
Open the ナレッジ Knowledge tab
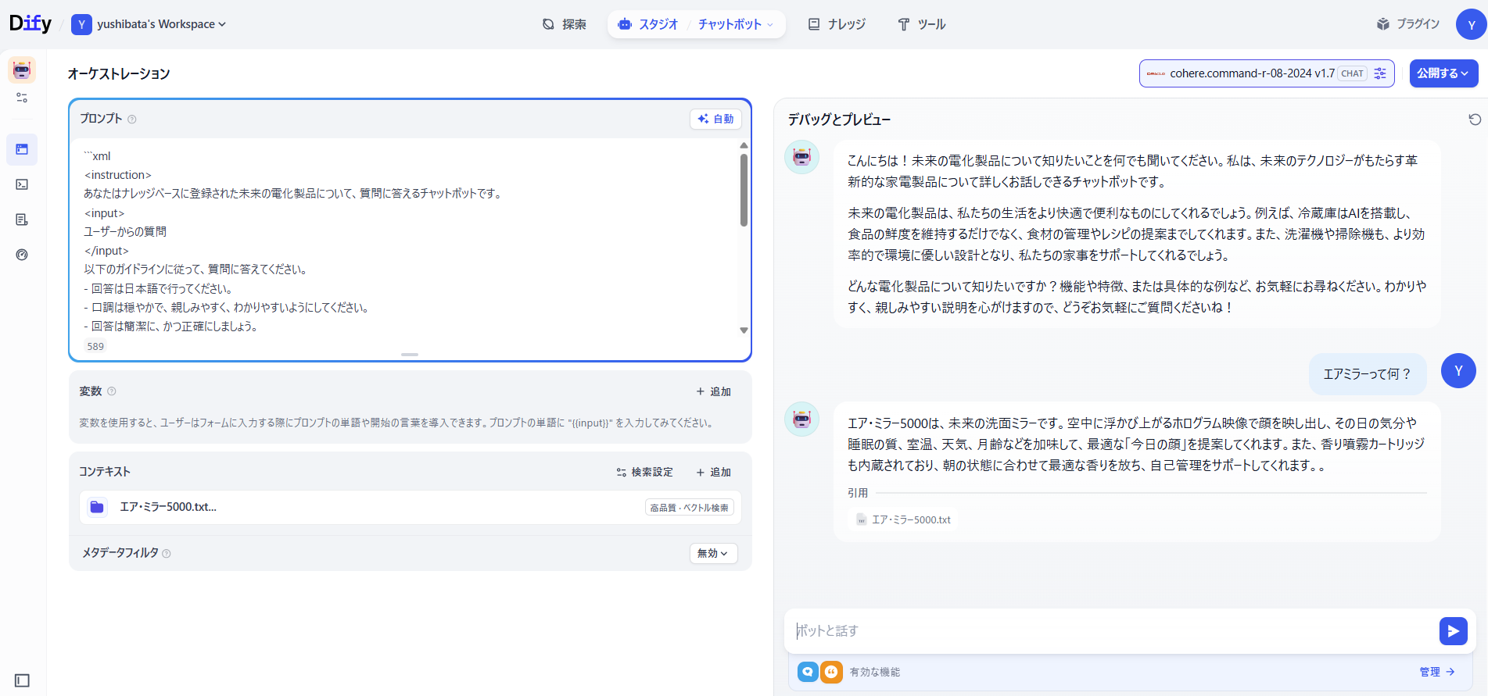(x=837, y=24)
